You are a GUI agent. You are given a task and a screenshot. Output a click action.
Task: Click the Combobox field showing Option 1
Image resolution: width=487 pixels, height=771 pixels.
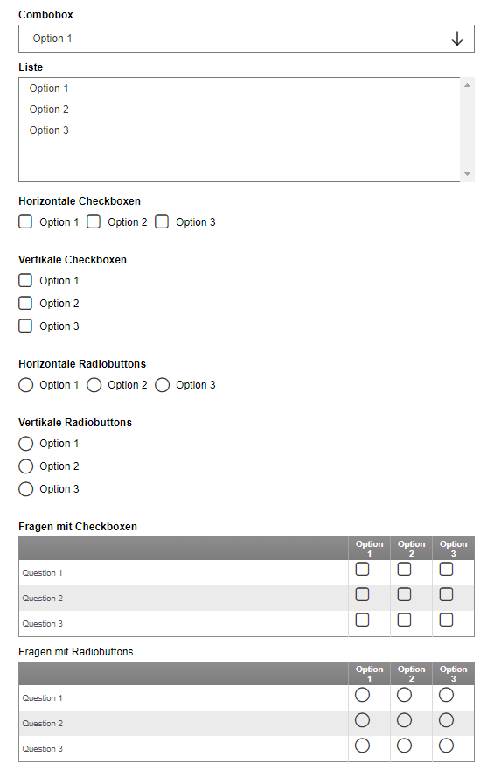pos(247,39)
